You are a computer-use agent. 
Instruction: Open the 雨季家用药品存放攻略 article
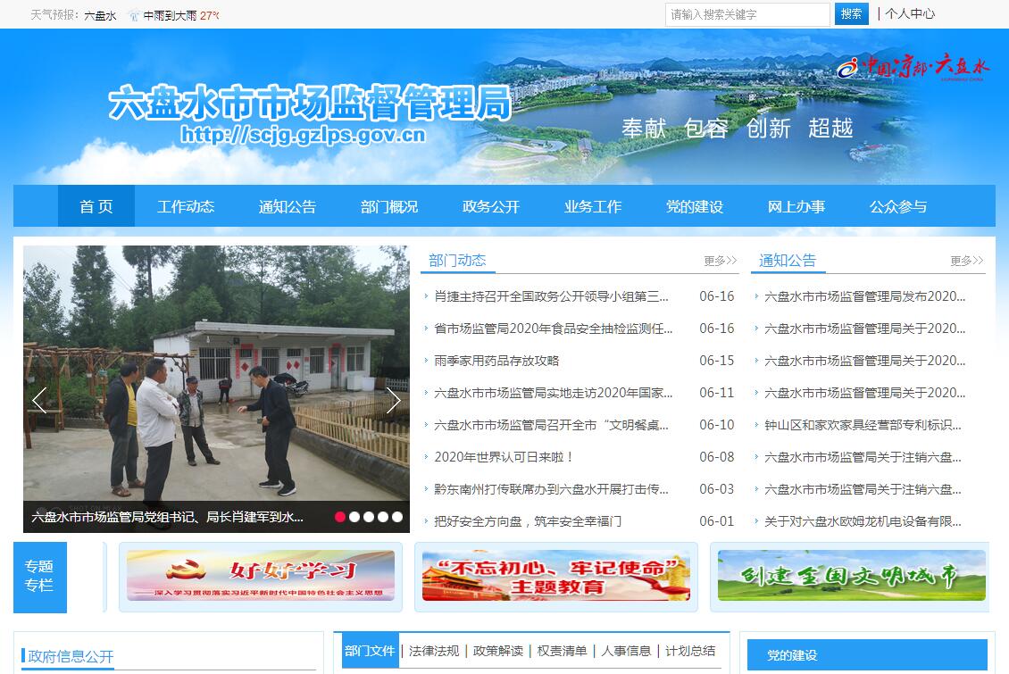(496, 361)
